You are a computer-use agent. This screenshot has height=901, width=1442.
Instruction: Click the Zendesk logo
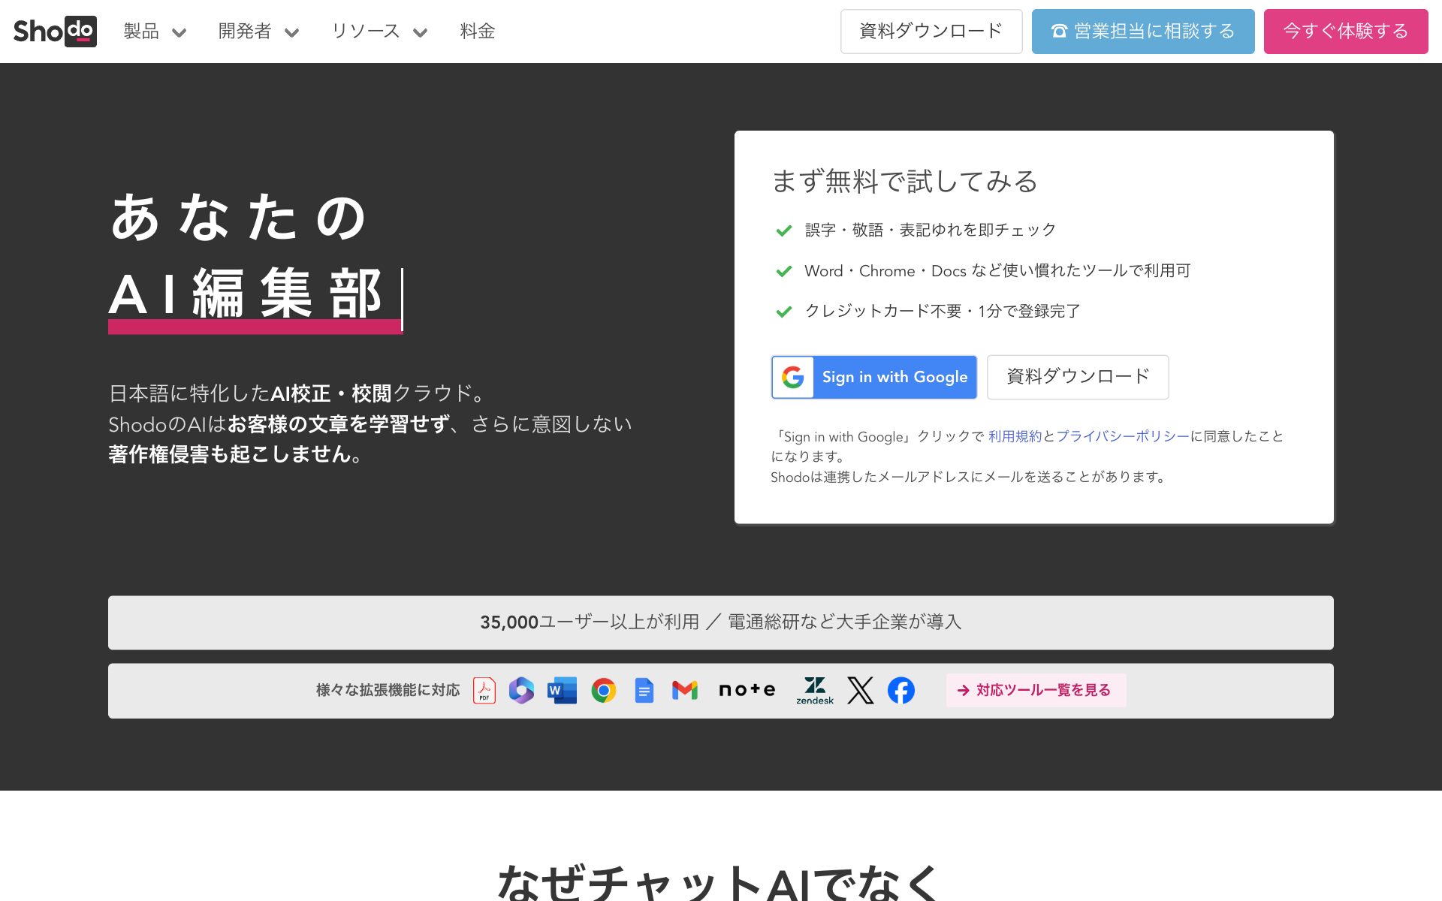(815, 691)
